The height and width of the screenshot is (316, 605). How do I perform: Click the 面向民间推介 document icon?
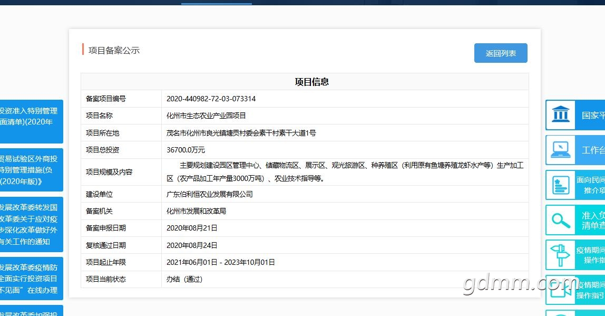coord(561,185)
